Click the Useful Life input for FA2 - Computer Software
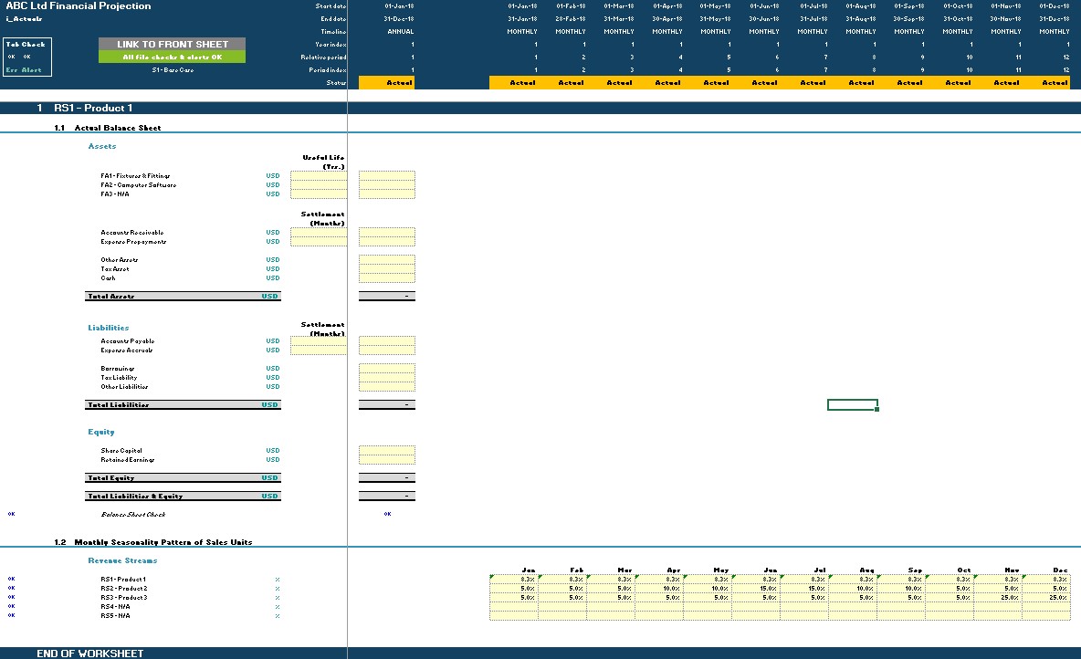Image resolution: width=1081 pixels, height=659 pixels. pos(319,184)
